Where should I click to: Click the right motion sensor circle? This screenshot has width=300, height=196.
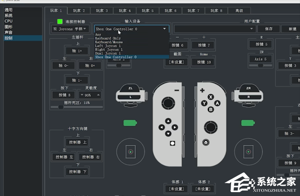248,151
